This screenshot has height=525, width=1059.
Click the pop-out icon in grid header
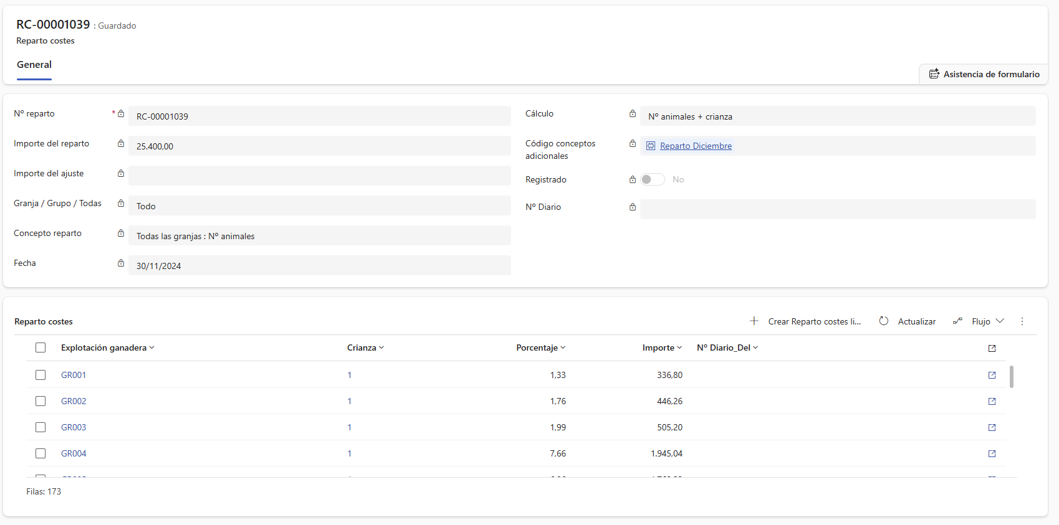tap(992, 348)
